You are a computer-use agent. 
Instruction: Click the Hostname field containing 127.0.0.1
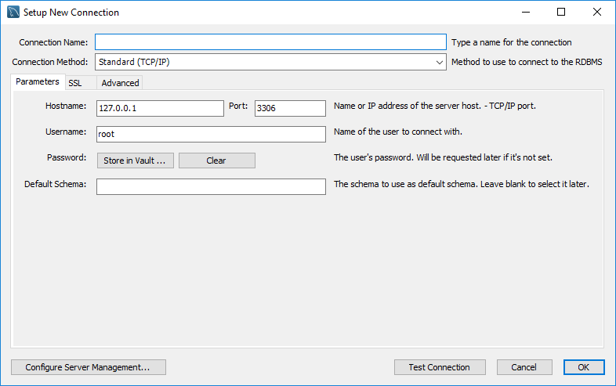click(160, 109)
